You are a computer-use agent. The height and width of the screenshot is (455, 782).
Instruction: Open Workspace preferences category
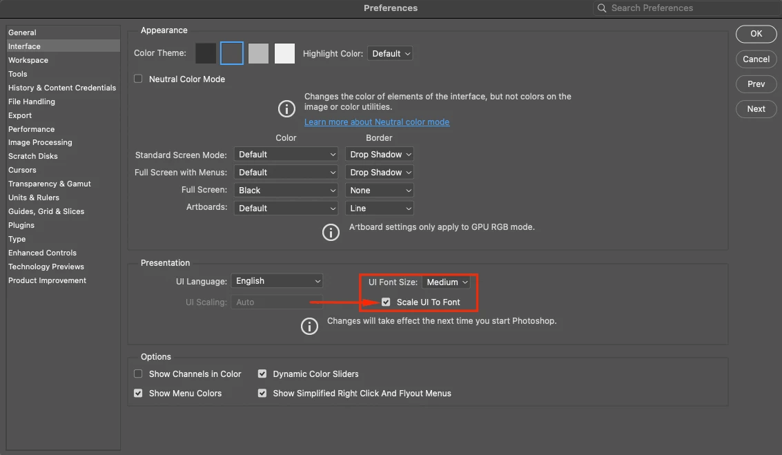(x=63, y=60)
